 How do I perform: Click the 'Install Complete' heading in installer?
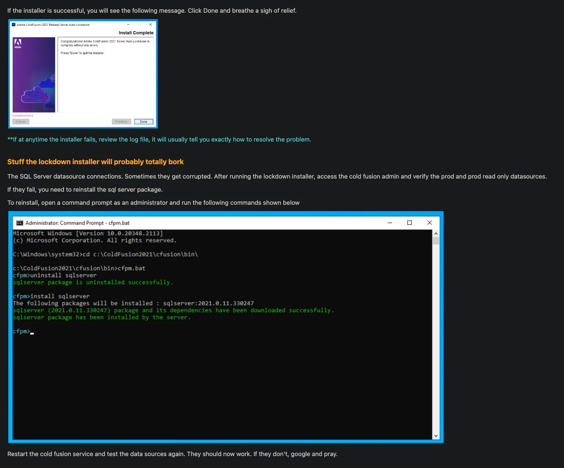(x=136, y=33)
